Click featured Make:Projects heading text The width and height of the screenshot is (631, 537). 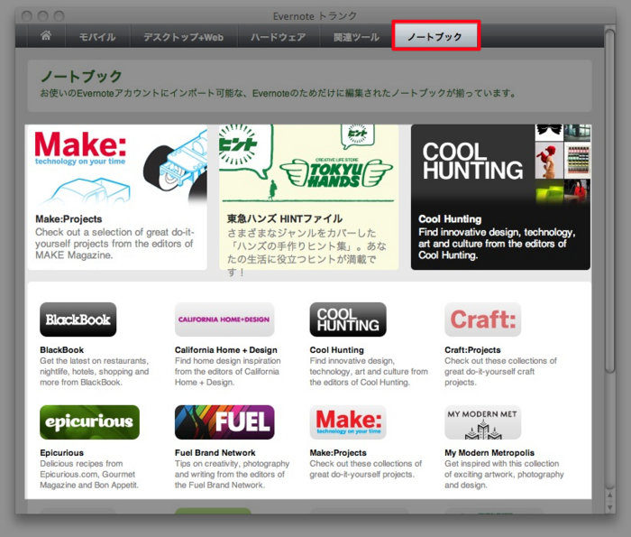coord(69,218)
